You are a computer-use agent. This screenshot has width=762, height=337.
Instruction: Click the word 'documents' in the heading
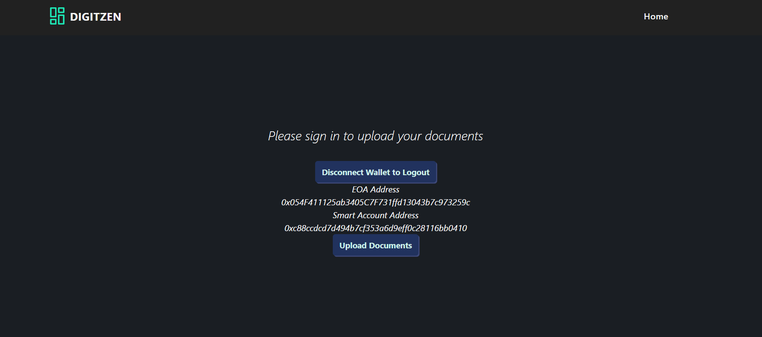click(454, 136)
